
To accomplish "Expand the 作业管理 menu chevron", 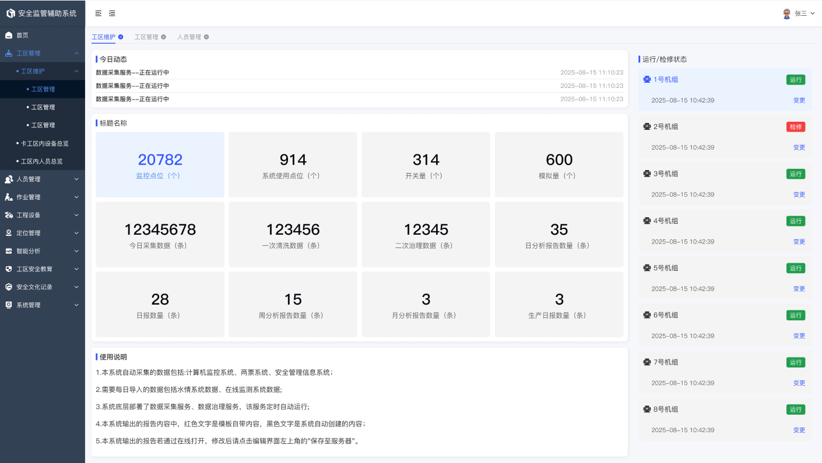I will pyautogui.click(x=76, y=197).
